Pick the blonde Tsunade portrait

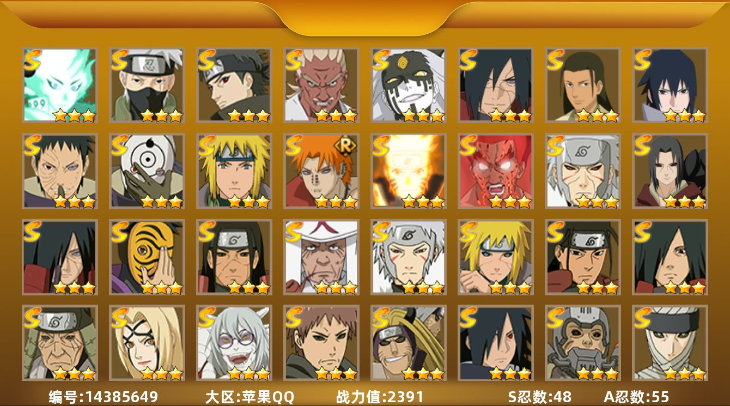pyautogui.click(x=147, y=343)
